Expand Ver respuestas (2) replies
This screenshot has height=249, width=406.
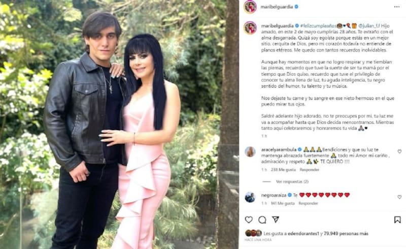point(292,181)
